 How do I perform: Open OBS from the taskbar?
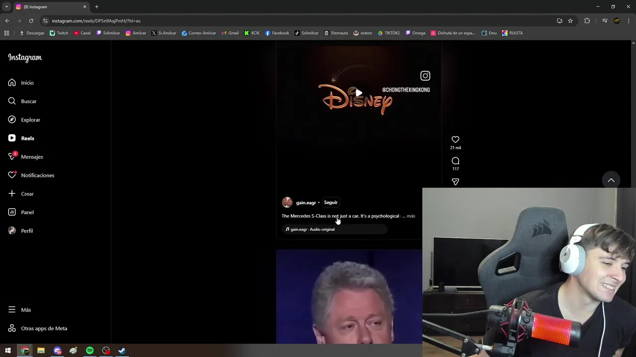click(x=106, y=351)
